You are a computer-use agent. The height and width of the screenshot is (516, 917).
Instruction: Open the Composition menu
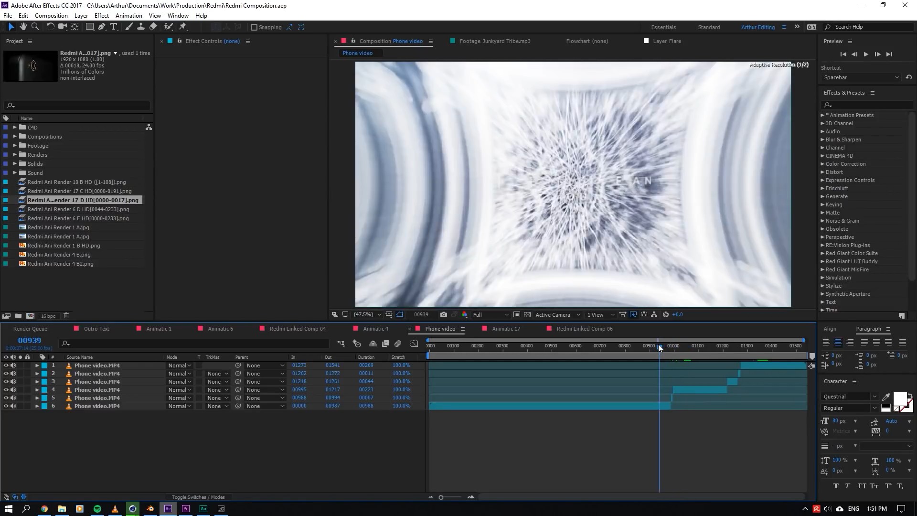(51, 16)
